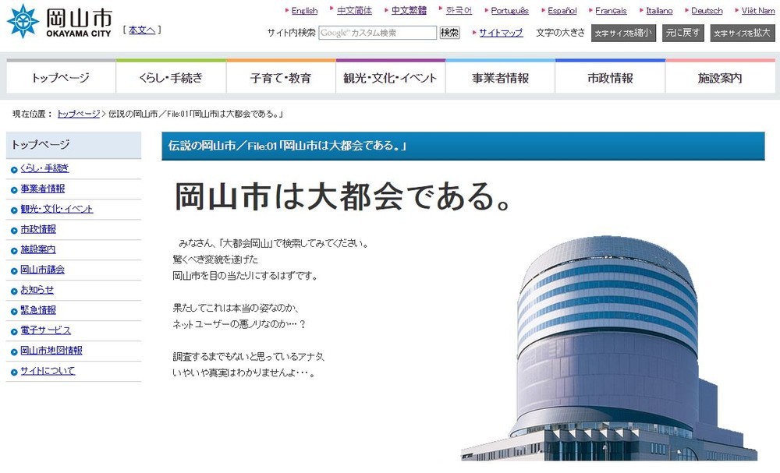Click the 緊急情報 sidebar link

37,310
